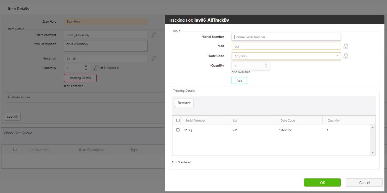Toggle the lock icon next to Location

click(154, 59)
